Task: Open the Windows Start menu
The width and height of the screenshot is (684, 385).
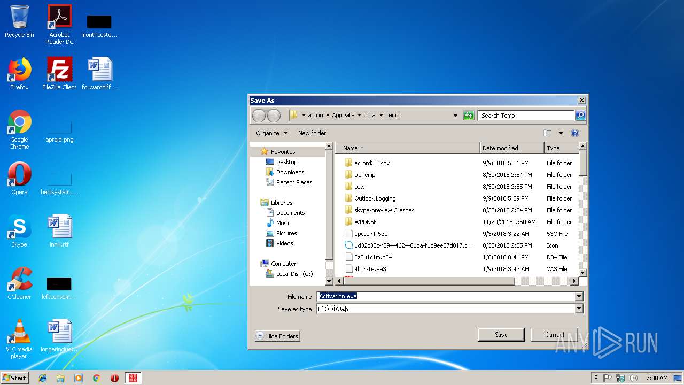Action: pyautogui.click(x=15, y=378)
